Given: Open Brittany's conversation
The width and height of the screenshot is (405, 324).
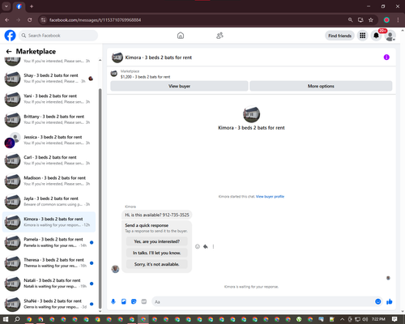Looking at the screenshot, I should pos(49,119).
